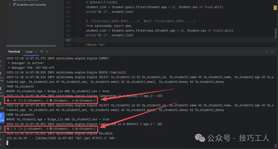Click the filter(and_(...)) query code line

tap(160, 31)
